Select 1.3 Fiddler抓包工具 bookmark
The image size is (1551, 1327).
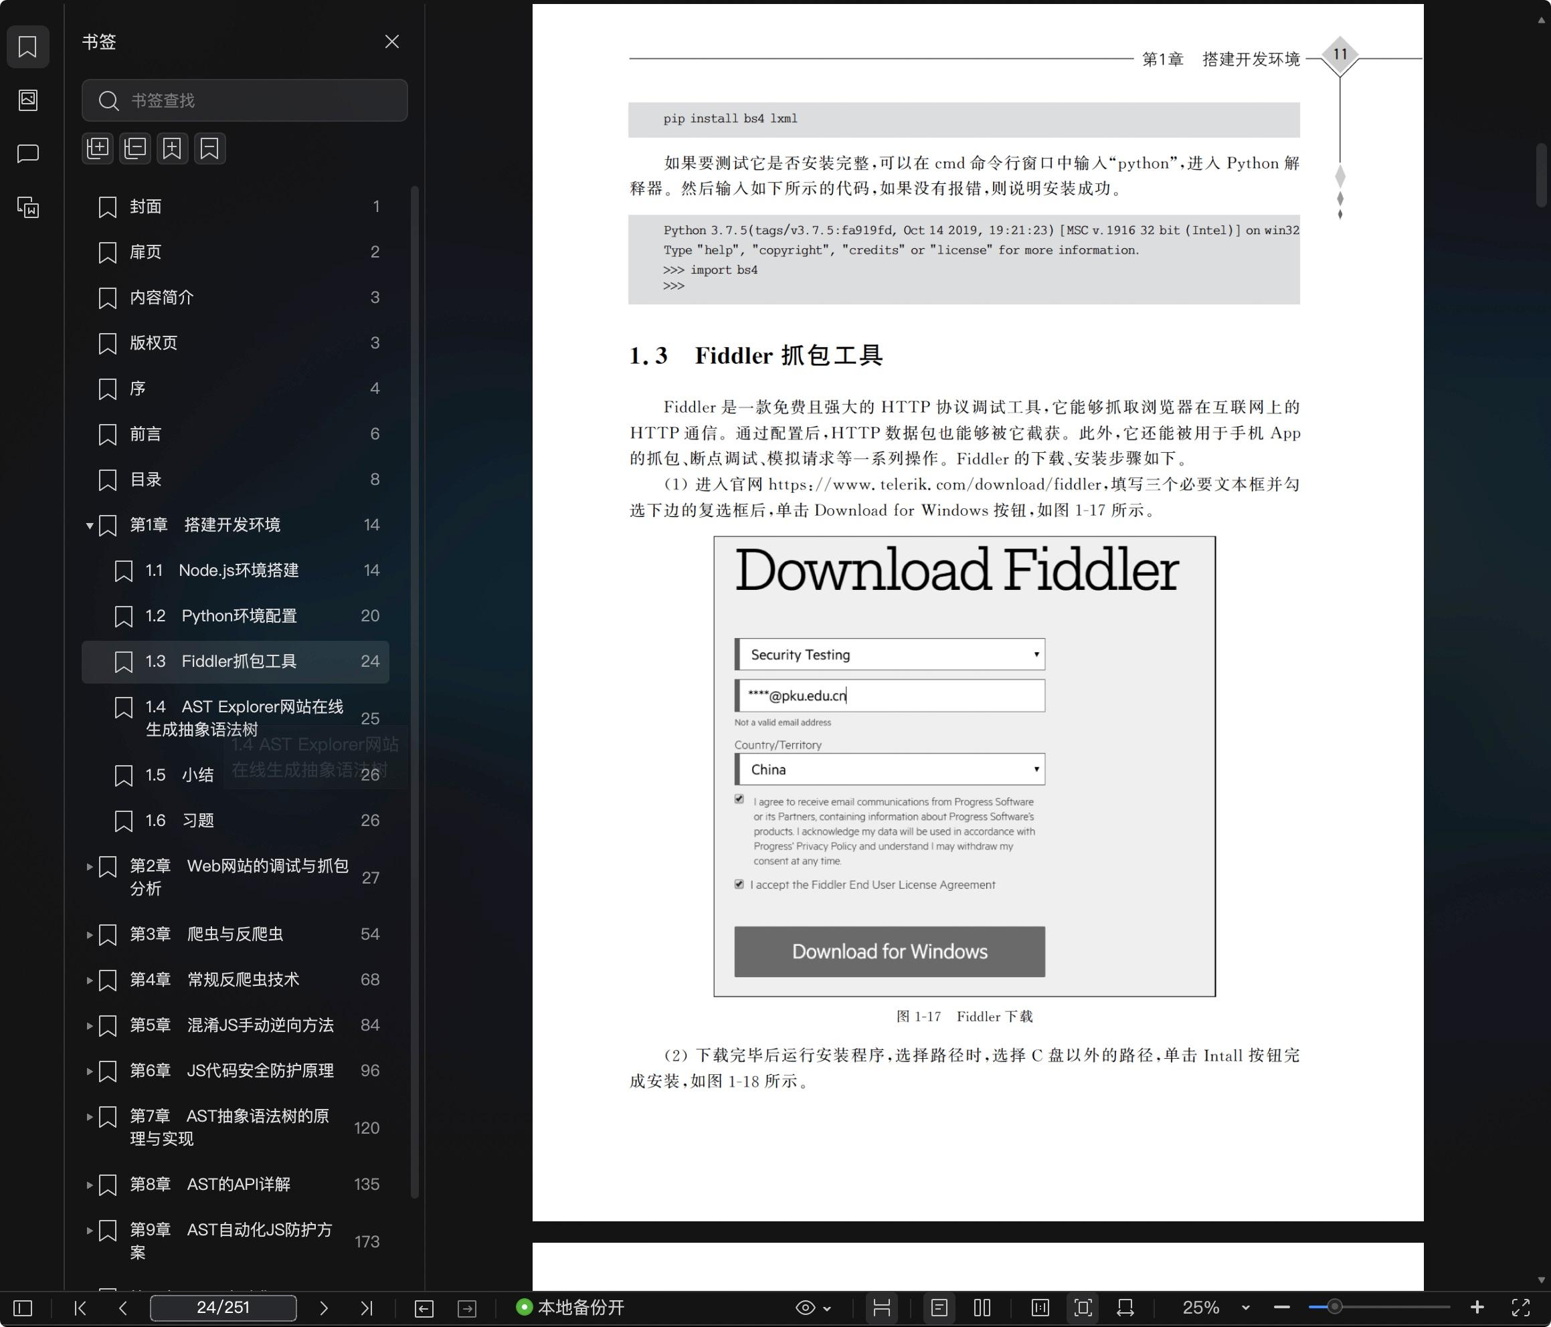coord(235,661)
